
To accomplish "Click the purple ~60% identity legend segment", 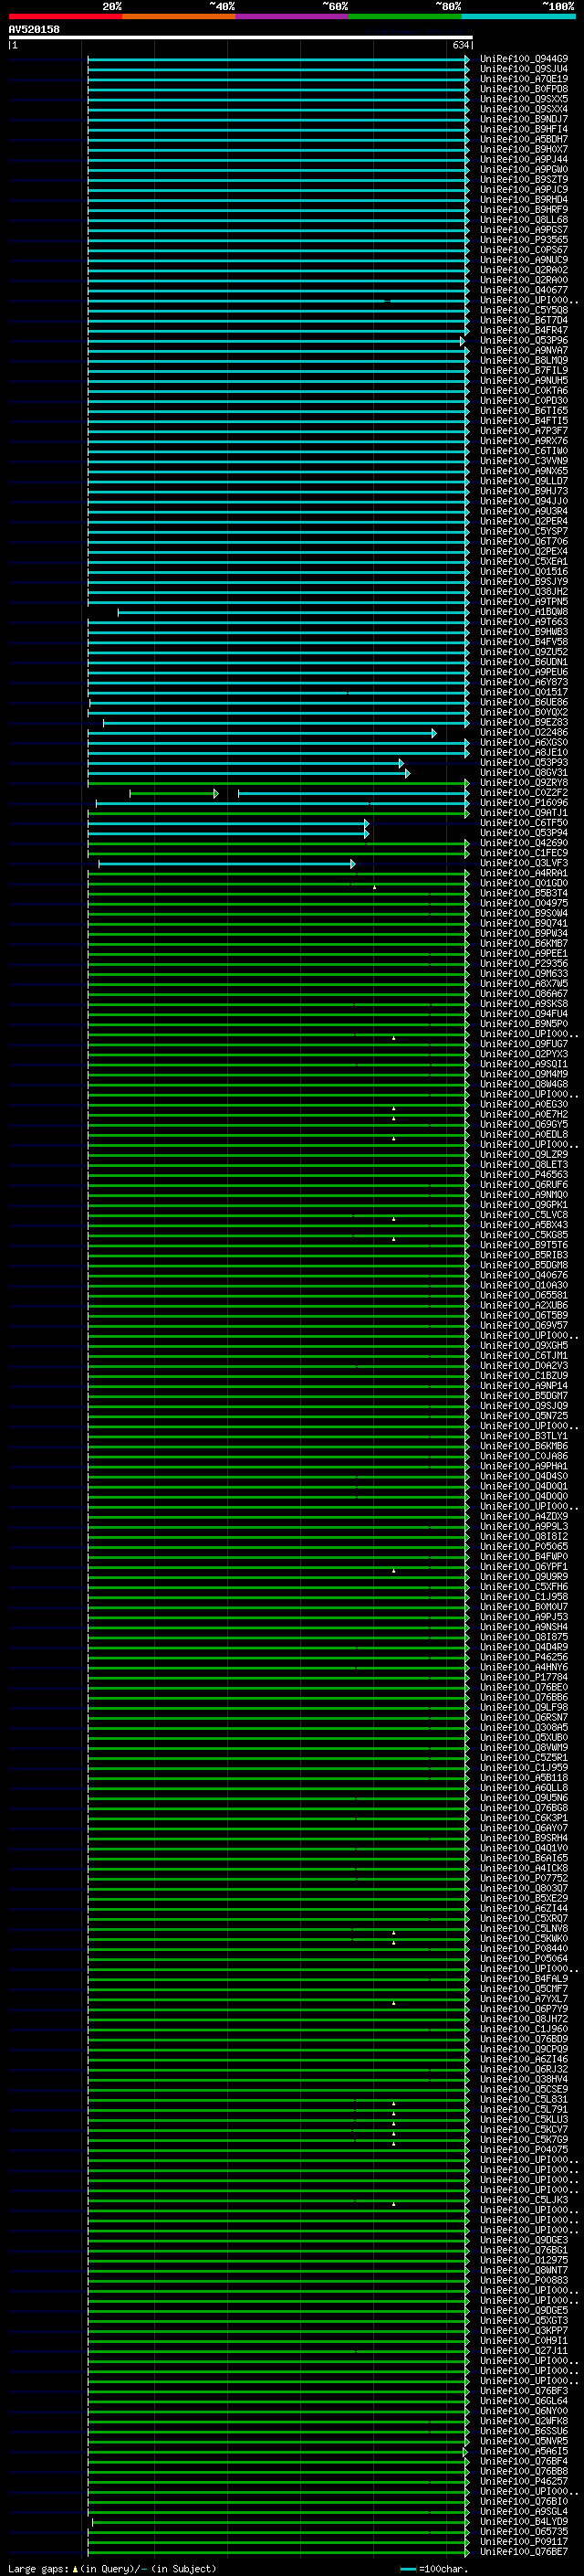I will tap(293, 17).
